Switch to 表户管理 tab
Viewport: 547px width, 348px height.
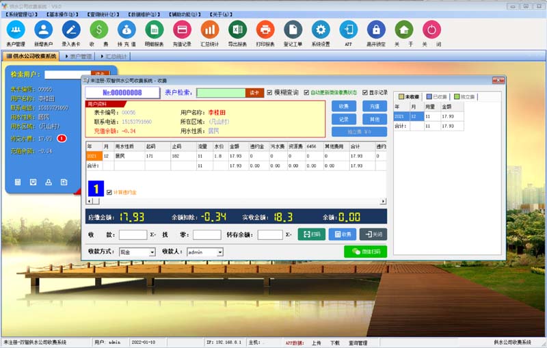pyautogui.click(x=79, y=56)
